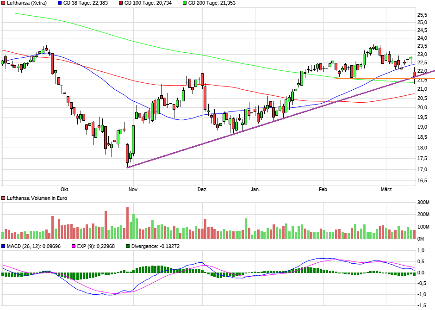Click the 22,5 price axis value
Screen dimensions: 435x310
[x=422, y=62]
